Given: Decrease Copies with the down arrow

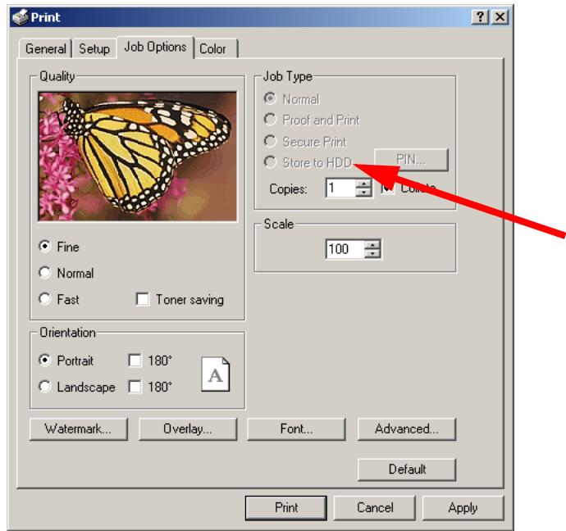Looking at the screenshot, I should [363, 192].
